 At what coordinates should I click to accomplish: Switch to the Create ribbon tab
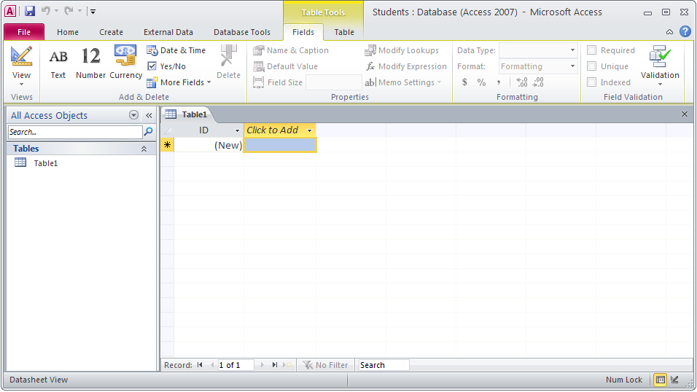coord(111,32)
